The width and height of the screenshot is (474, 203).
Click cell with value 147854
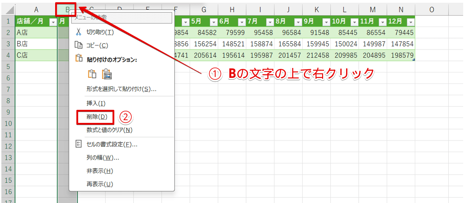click(x=401, y=44)
